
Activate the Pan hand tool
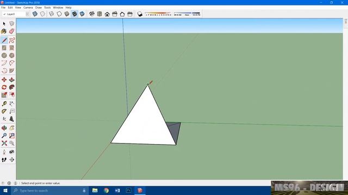coord(12,128)
